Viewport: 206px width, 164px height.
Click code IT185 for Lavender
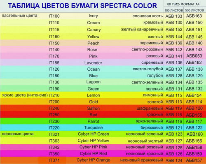54,63
